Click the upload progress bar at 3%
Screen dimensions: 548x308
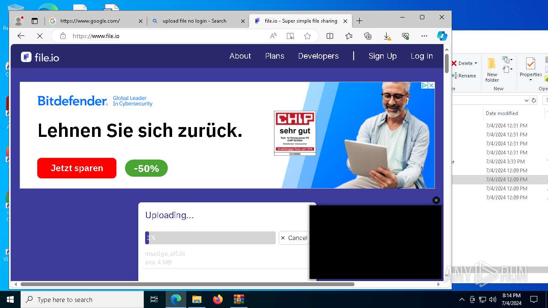pos(210,238)
